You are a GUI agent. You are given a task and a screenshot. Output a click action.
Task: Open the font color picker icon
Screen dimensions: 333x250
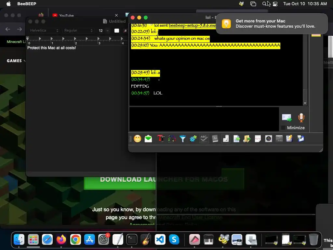[x=172, y=139]
